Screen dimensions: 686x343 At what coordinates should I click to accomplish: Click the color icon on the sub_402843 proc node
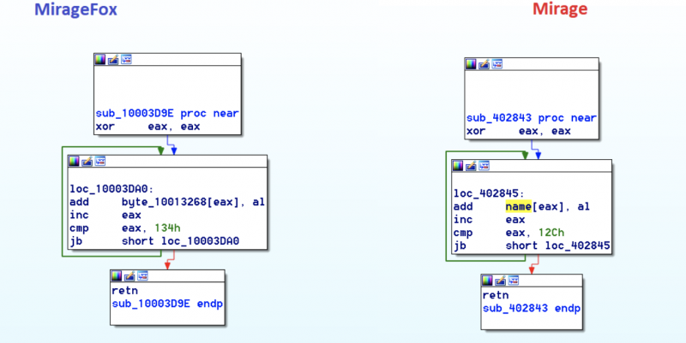pyautogui.click(x=472, y=64)
